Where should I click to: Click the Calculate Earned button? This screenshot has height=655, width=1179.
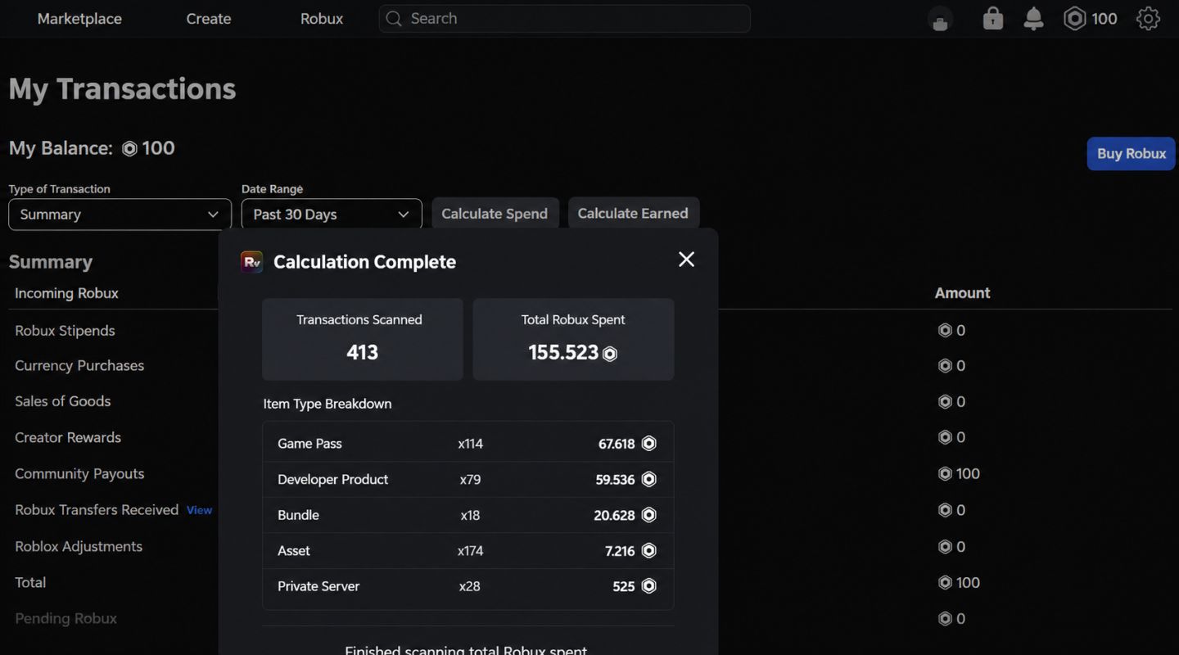pos(633,213)
